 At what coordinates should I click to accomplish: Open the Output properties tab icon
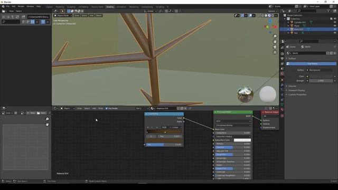coord(282,59)
